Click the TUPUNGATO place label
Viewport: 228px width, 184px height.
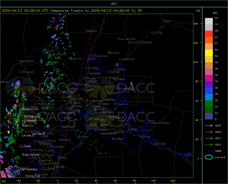(x=45, y=144)
